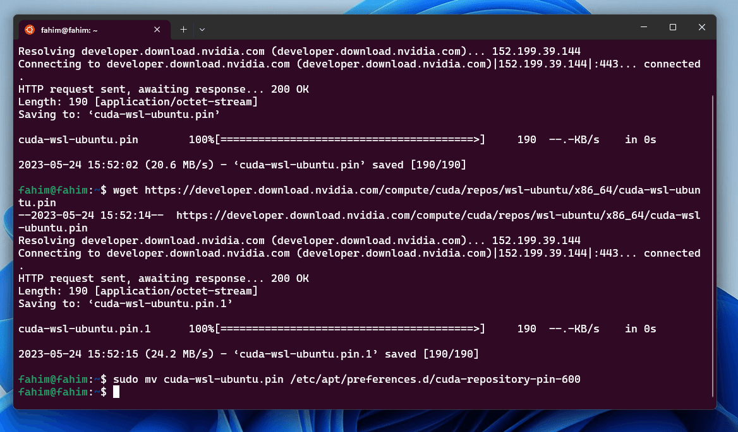Click the second '200 OK' response line
This screenshot has height=432, width=738.
pos(163,278)
